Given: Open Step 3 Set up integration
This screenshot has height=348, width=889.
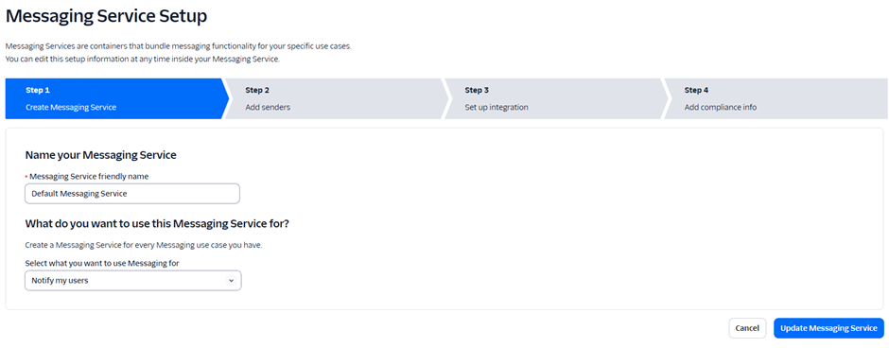Looking at the screenshot, I should coord(554,98).
